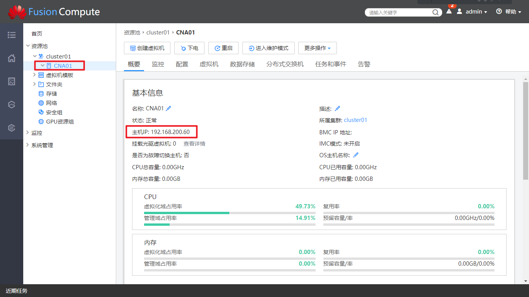Select 存储 in the navigation tree

52,94
